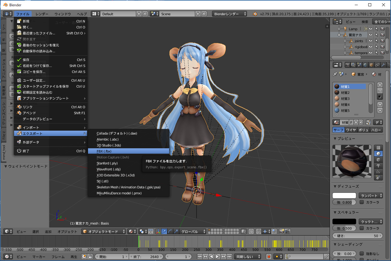Toggle joints visibility eye in outliner

coord(370,41)
